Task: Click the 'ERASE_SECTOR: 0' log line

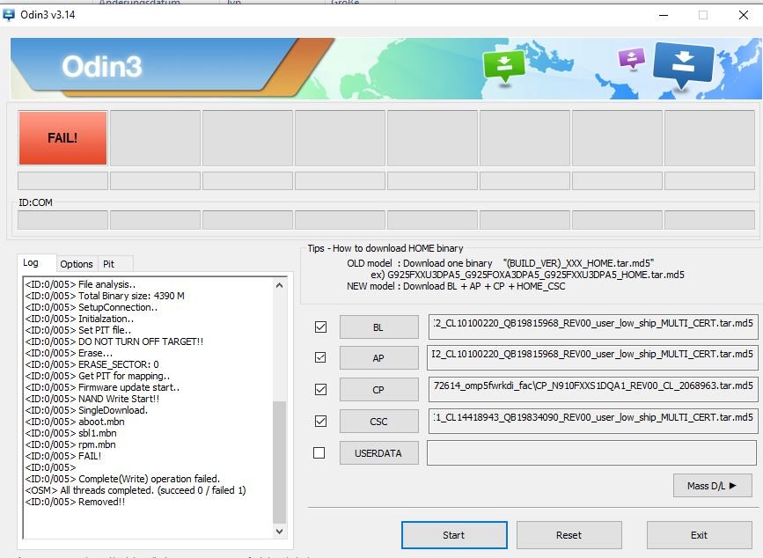Action: (x=92, y=364)
